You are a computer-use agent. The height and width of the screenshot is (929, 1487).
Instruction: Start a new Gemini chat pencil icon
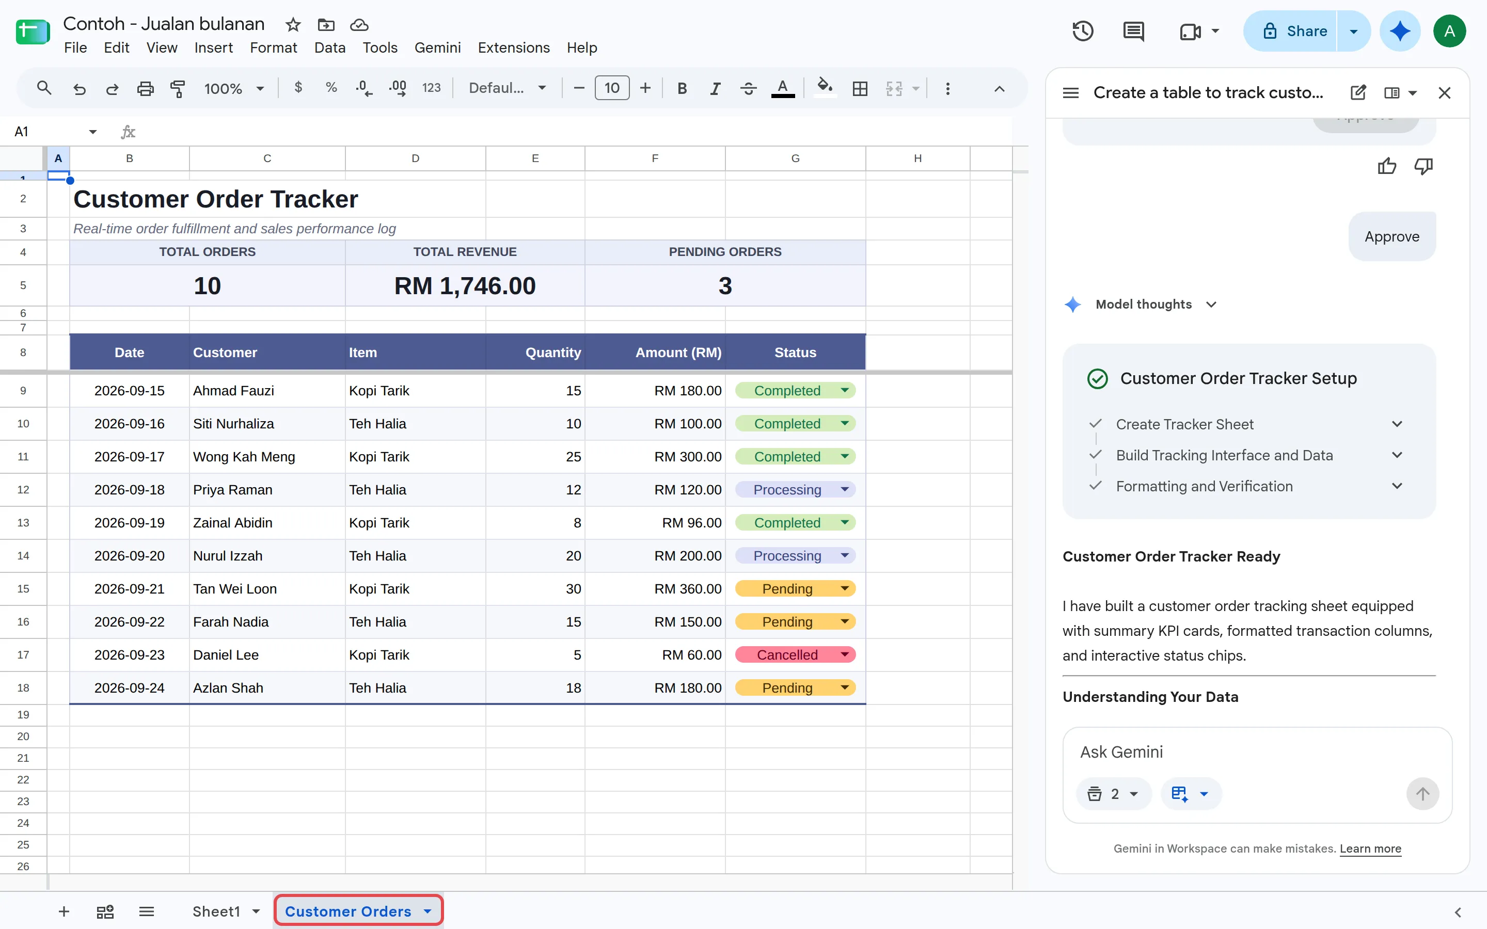tap(1358, 93)
